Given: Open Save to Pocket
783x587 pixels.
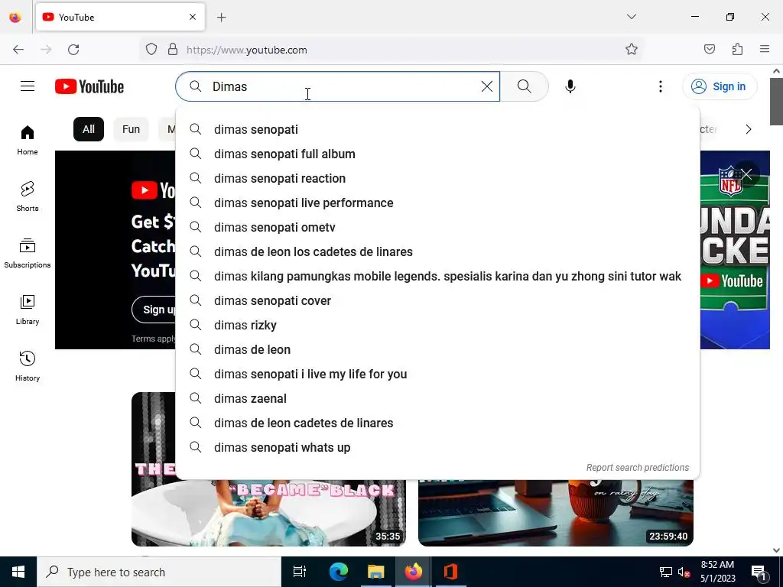Looking at the screenshot, I should click(x=709, y=50).
